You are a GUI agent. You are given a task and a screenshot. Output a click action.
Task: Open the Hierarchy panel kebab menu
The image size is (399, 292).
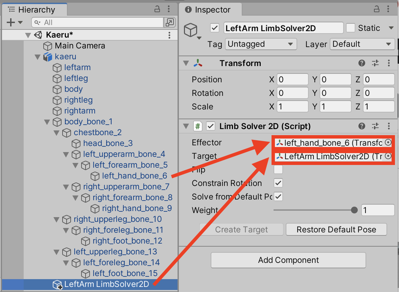[169, 9]
